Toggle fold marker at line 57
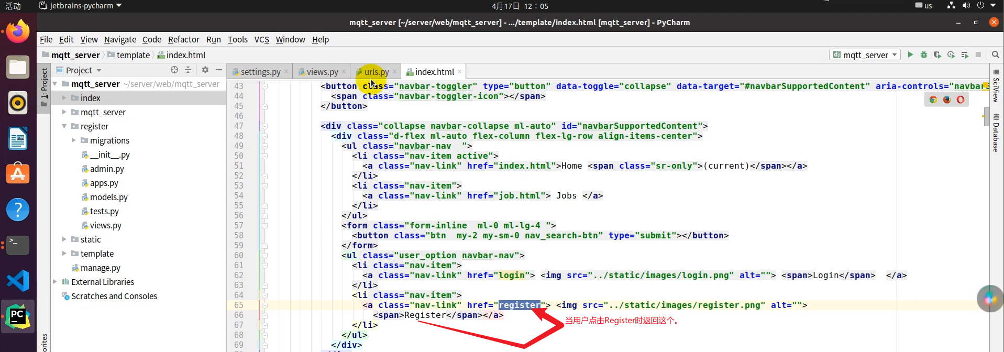 264,225
